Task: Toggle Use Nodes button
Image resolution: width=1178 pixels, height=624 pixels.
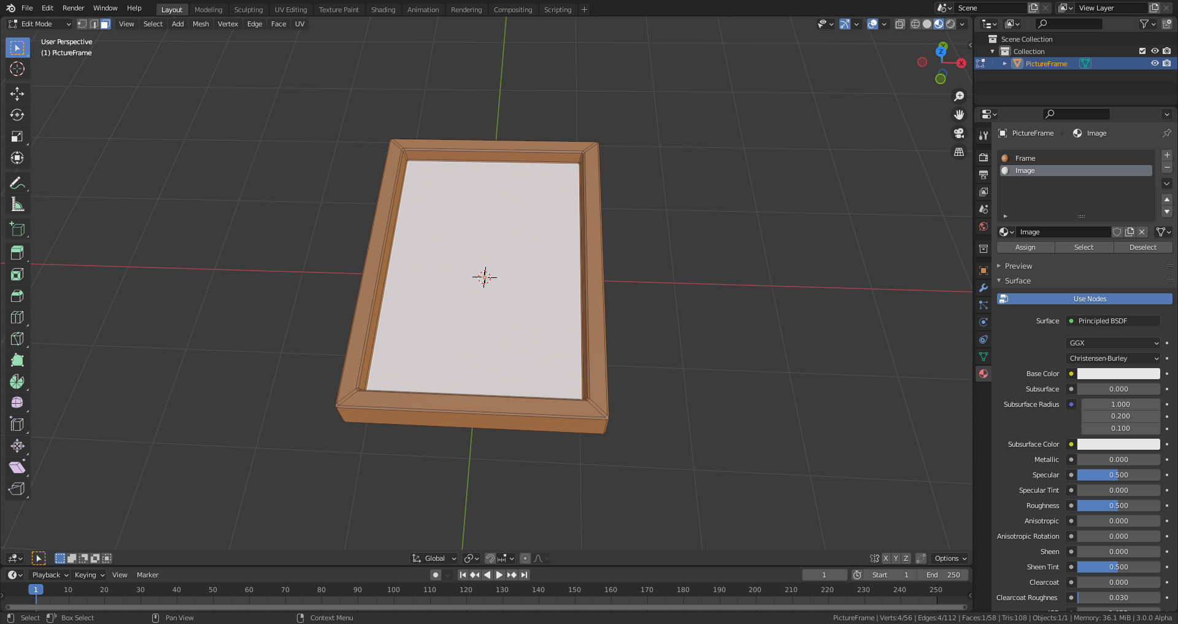Action: [1085, 299]
